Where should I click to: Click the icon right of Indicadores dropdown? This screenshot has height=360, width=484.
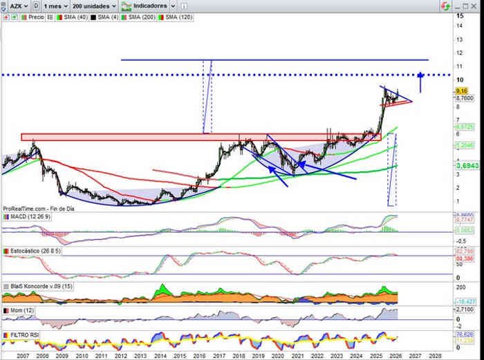pyautogui.click(x=183, y=6)
